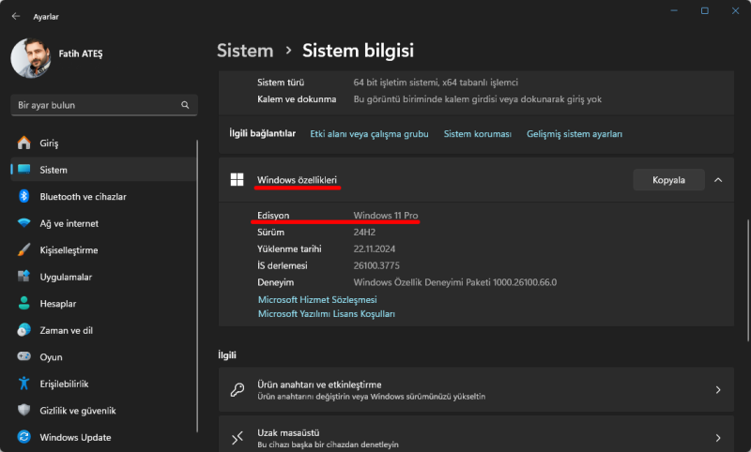Click the Sistem monitor icon in sidebar
The image size is (751, 452).
point(24,170)
